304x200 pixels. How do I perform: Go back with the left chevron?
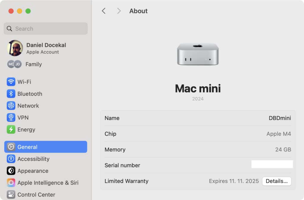click(x=104, y=11)
